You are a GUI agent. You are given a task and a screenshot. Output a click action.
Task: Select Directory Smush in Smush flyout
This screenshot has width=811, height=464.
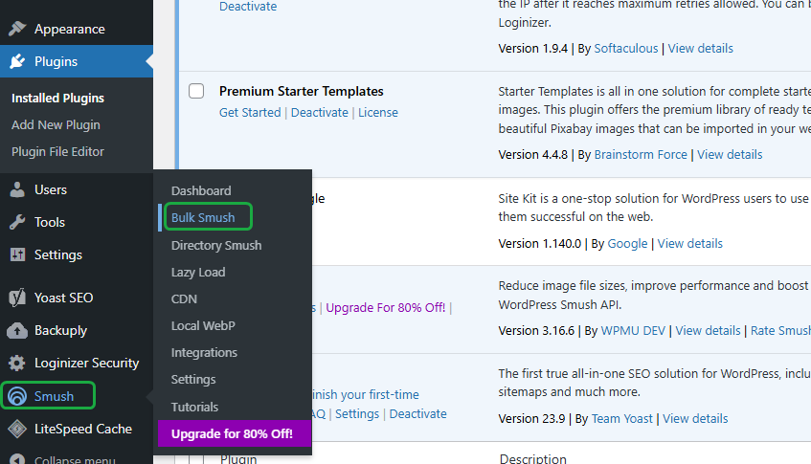click(216, 246)
